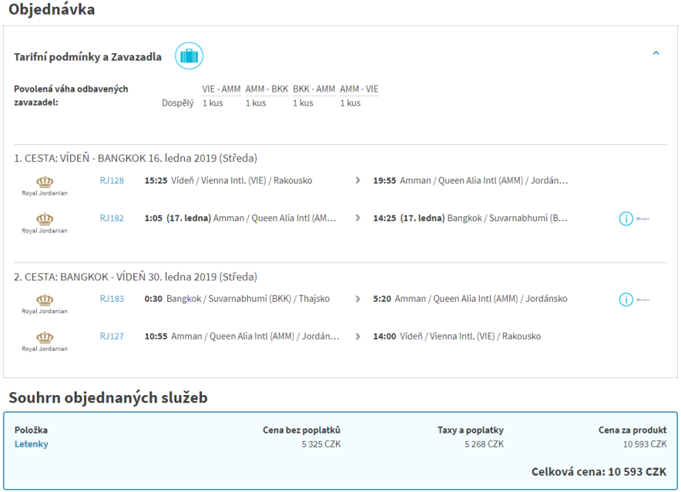The width and height of the screenshot is (681, 492).
Task: Click Royal Jordanian logo beside RJ128
Action: (44, 185)
